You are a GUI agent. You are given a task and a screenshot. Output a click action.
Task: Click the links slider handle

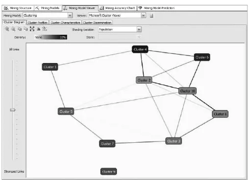(x=13, y=110)
